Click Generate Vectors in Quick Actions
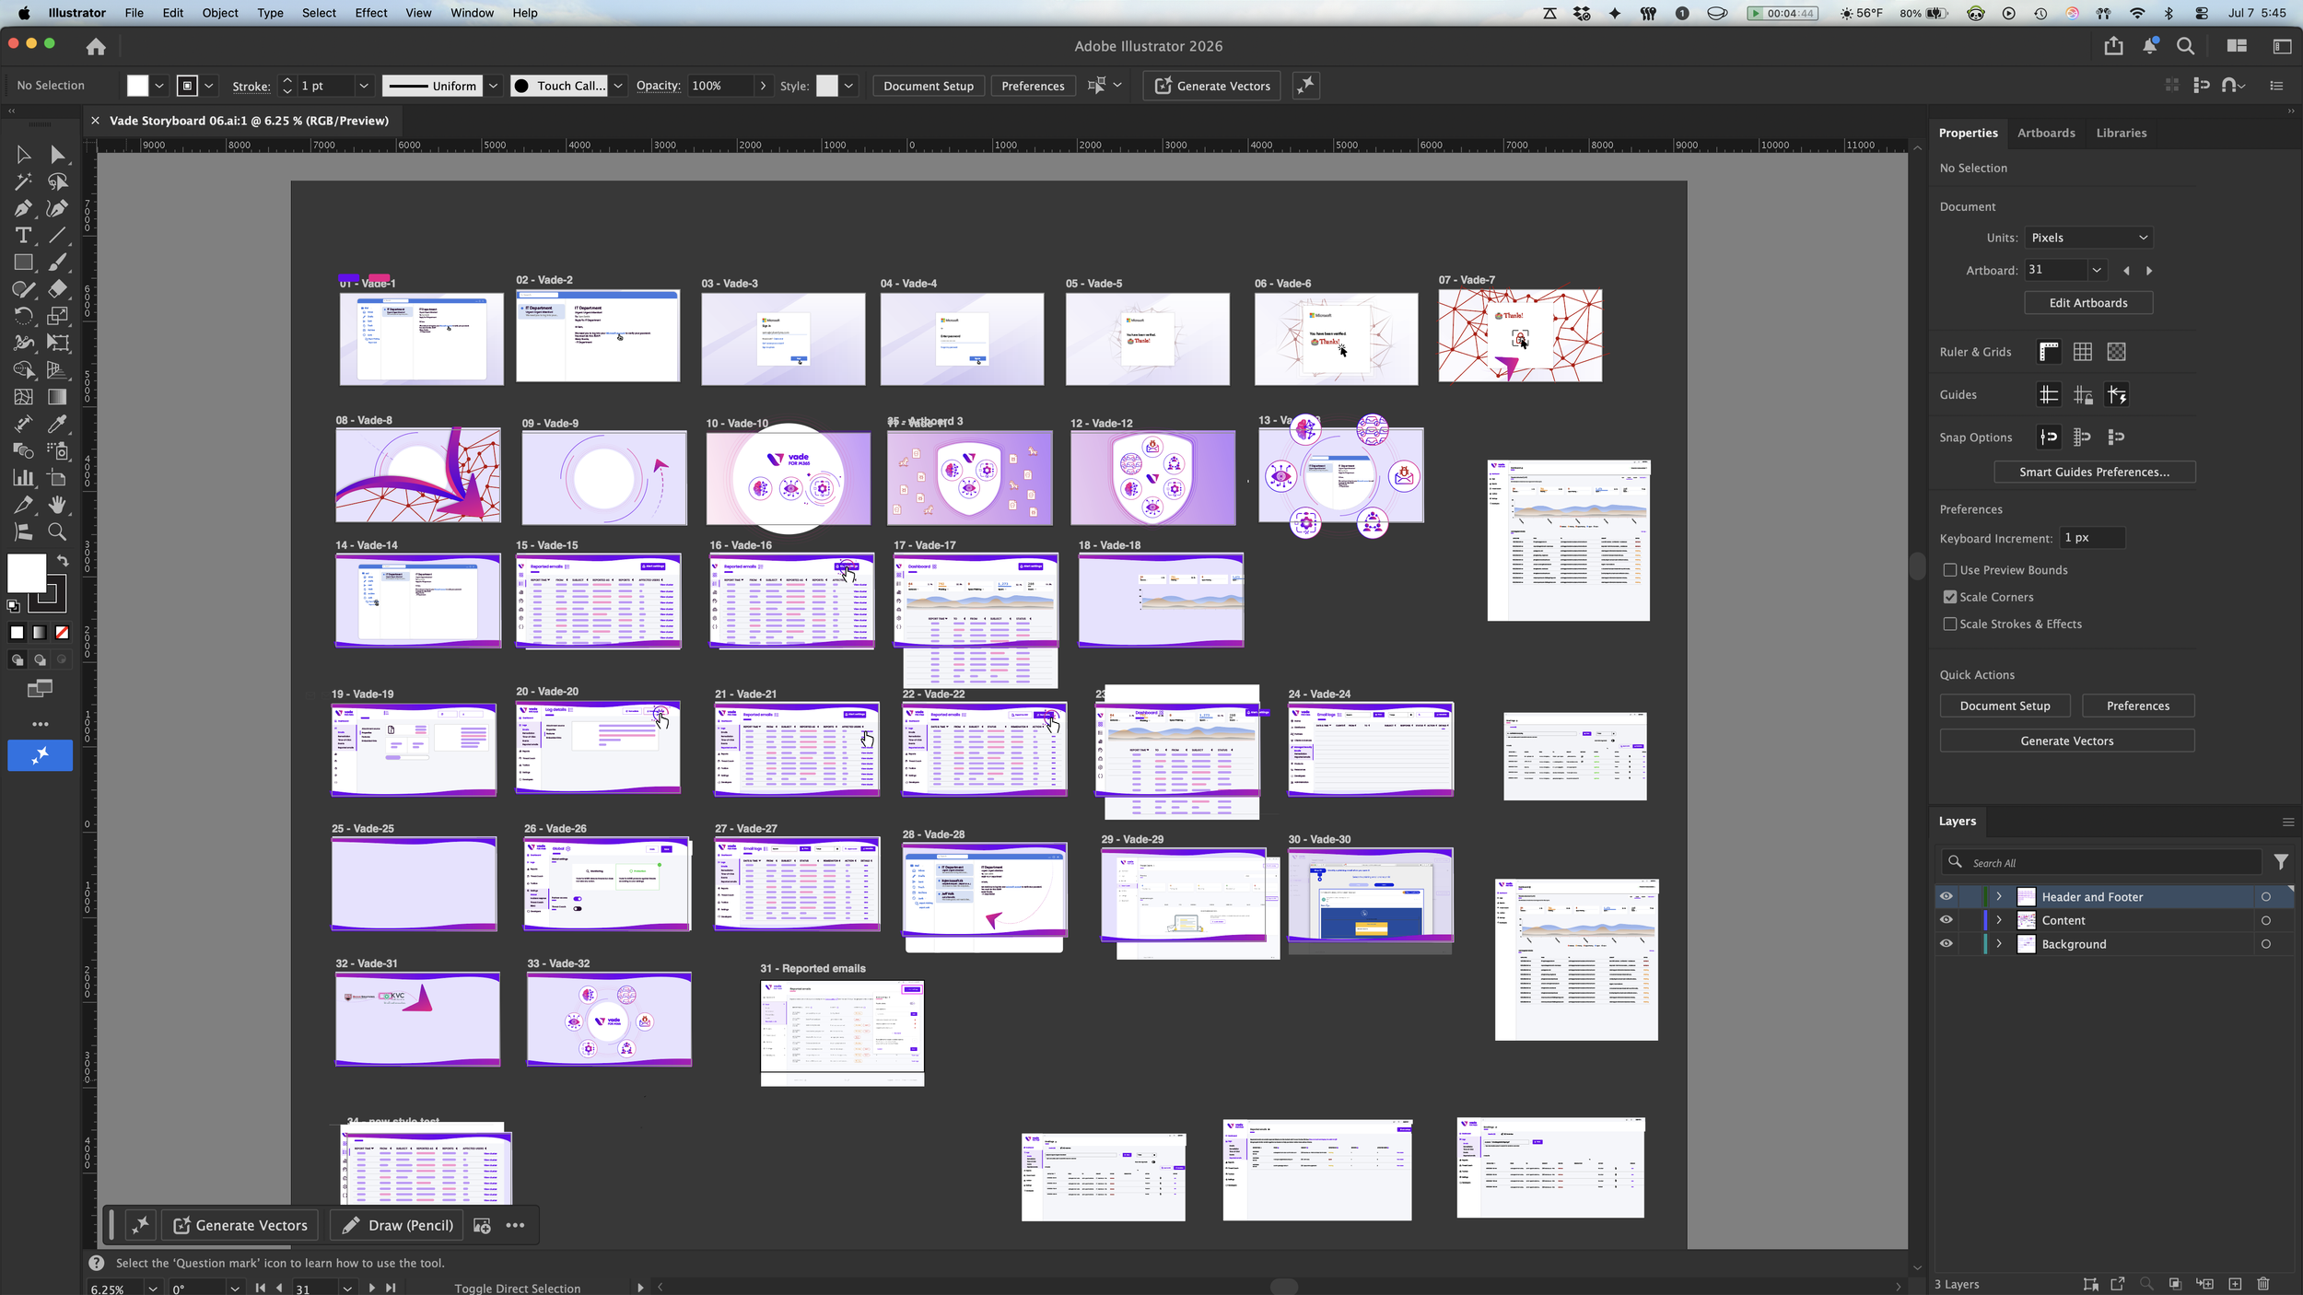 click(x=2066, y=741)
